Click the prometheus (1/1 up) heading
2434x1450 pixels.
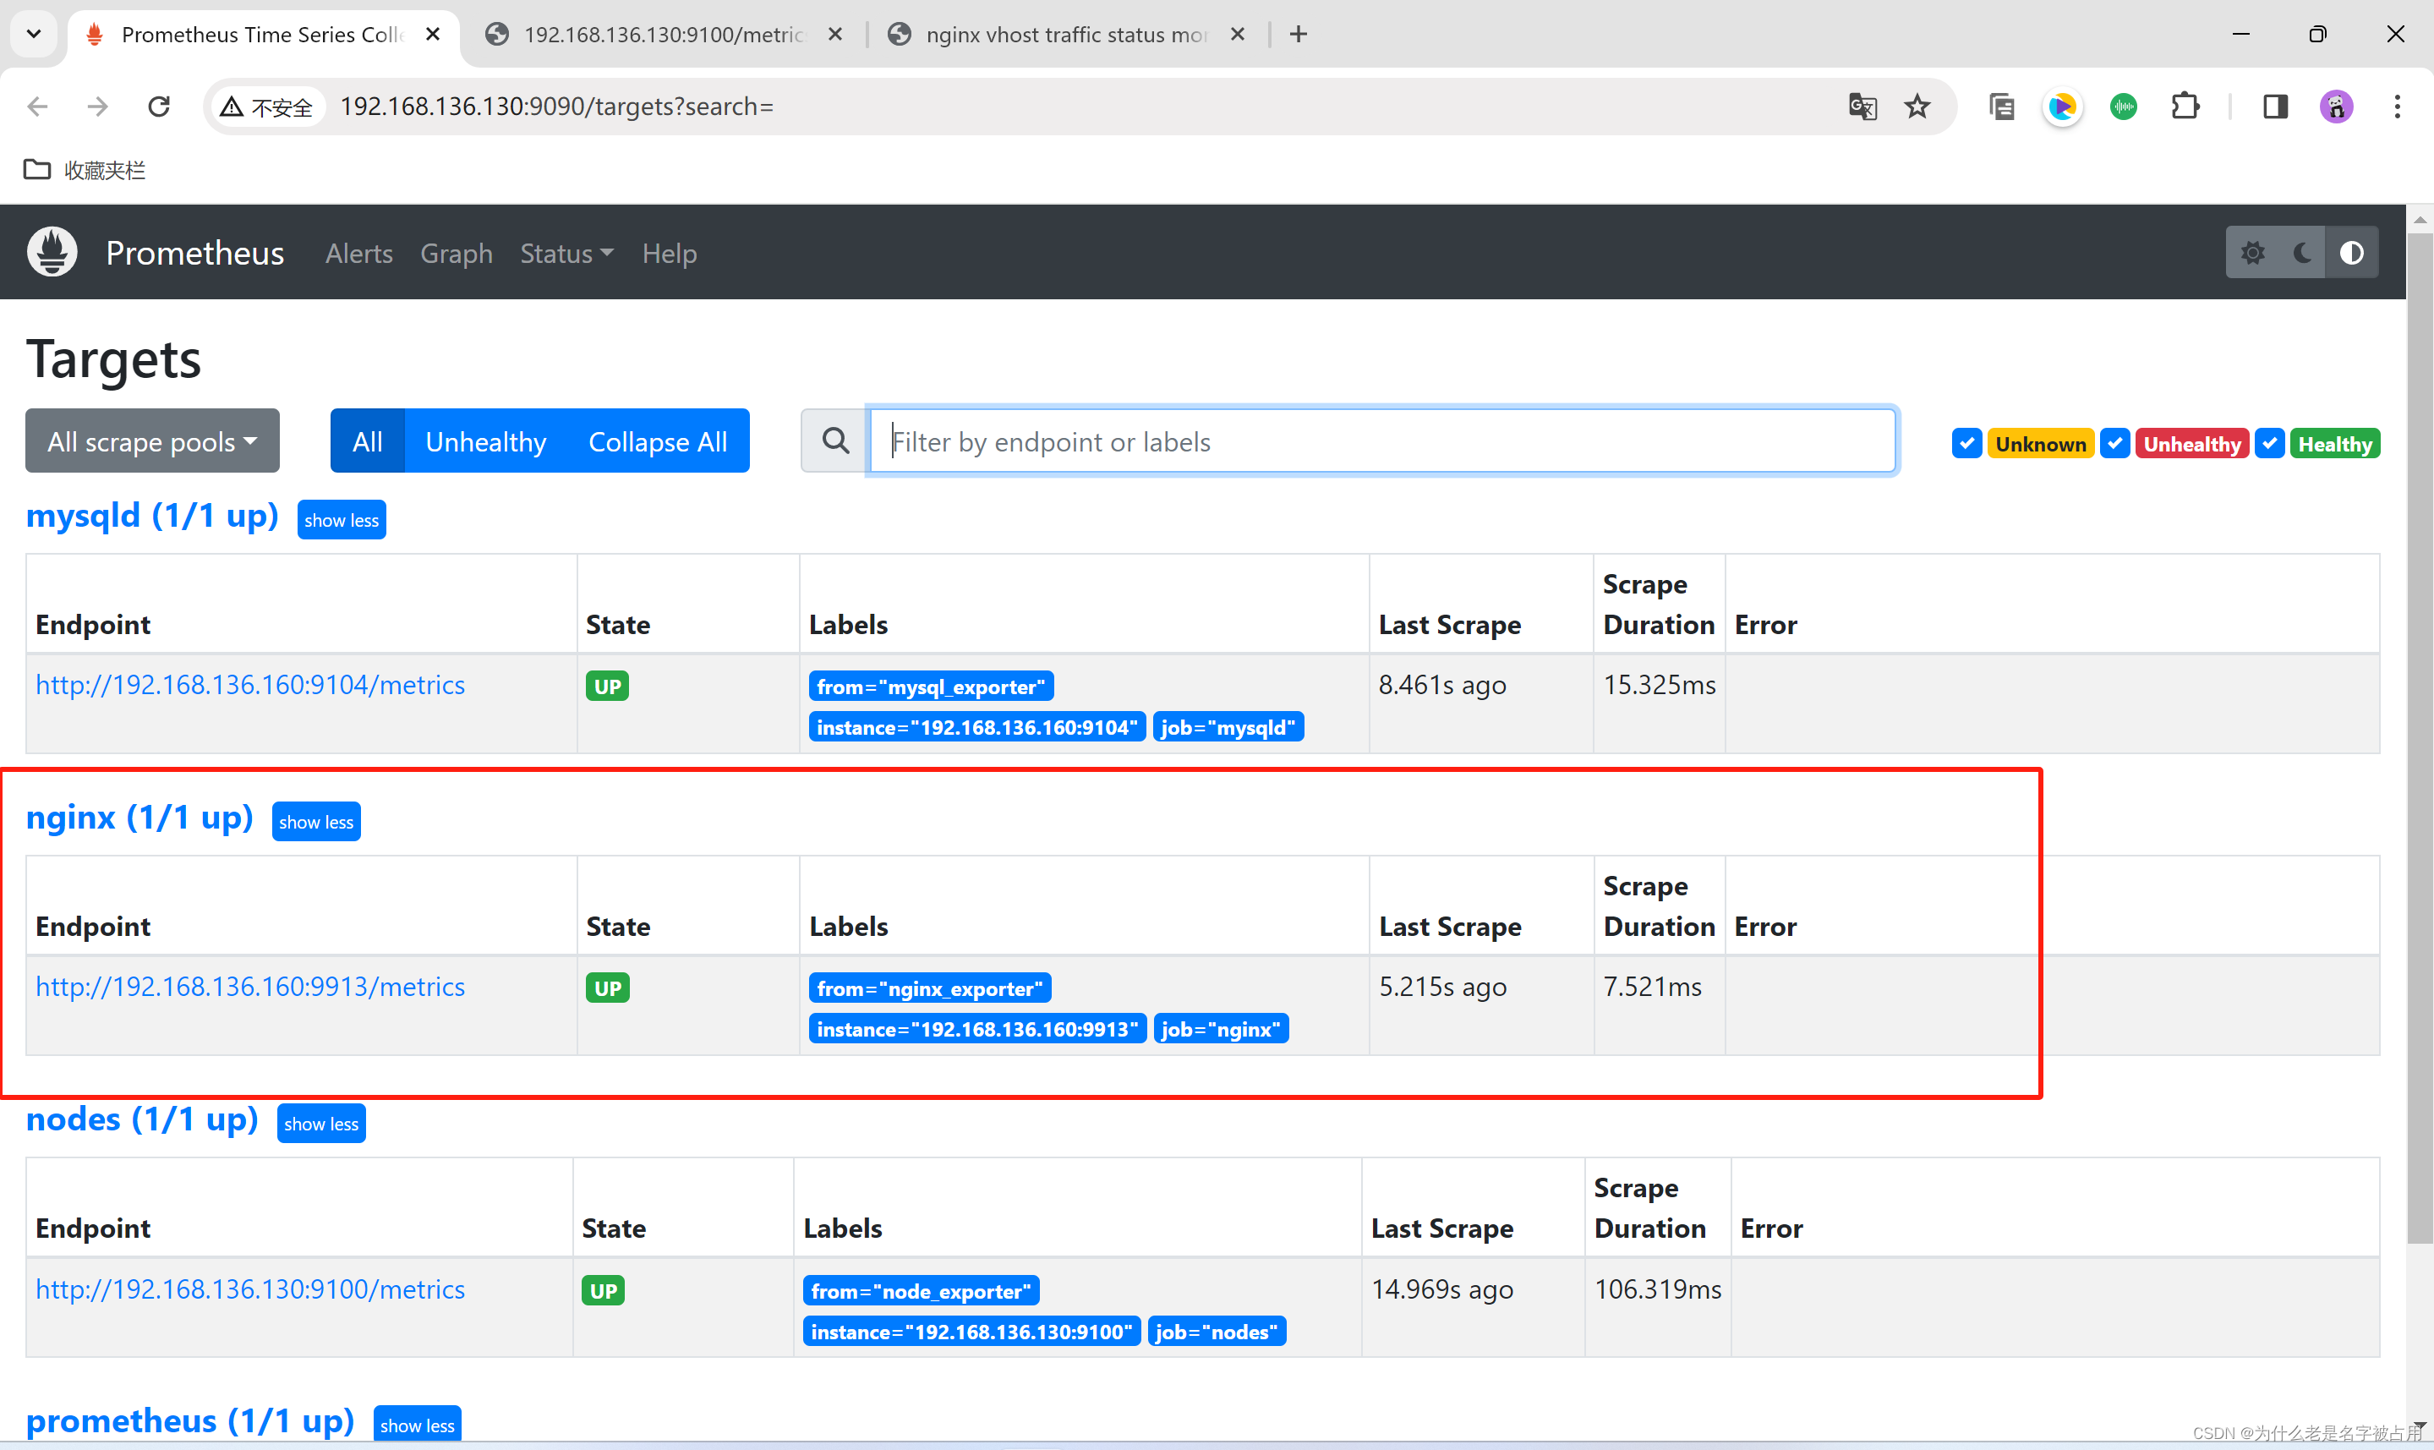189,1420
